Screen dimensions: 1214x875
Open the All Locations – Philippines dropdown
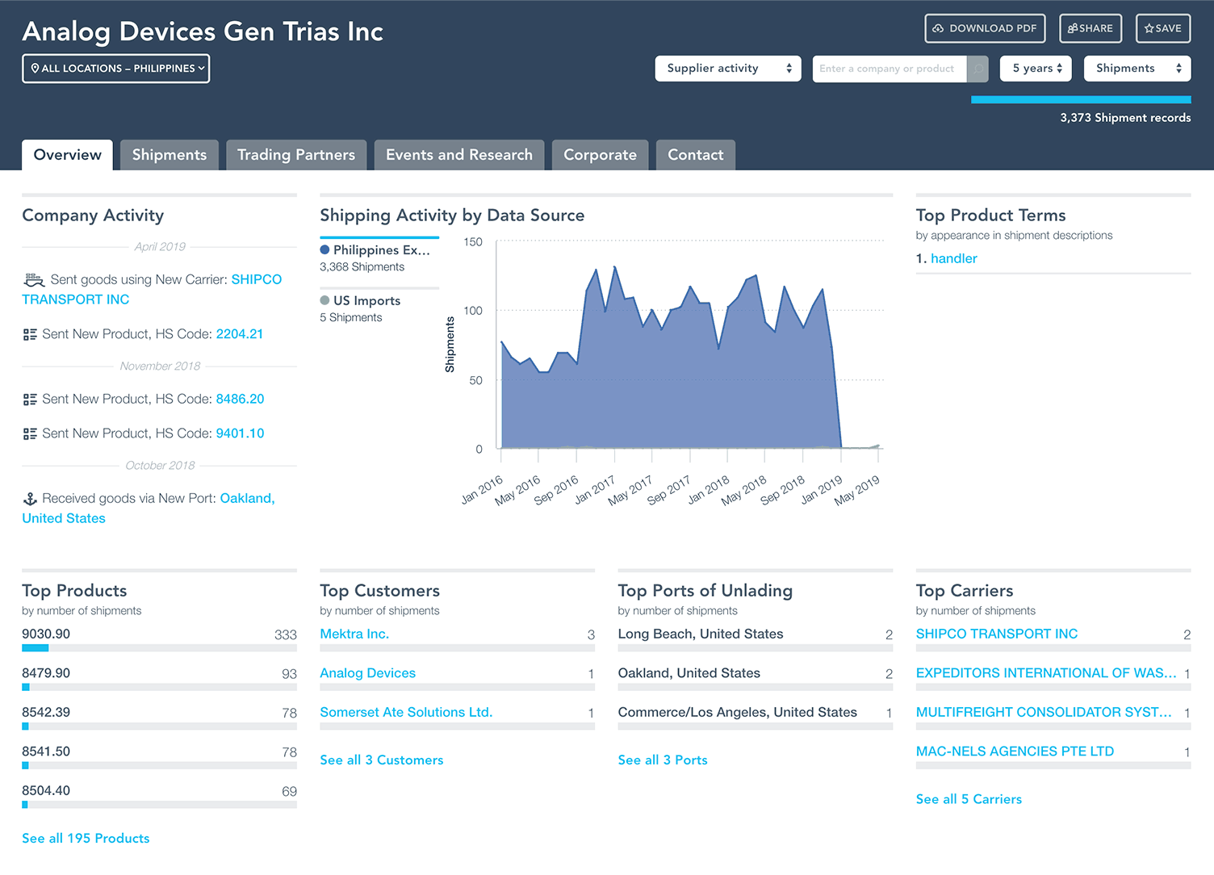(x=115, y=69)
